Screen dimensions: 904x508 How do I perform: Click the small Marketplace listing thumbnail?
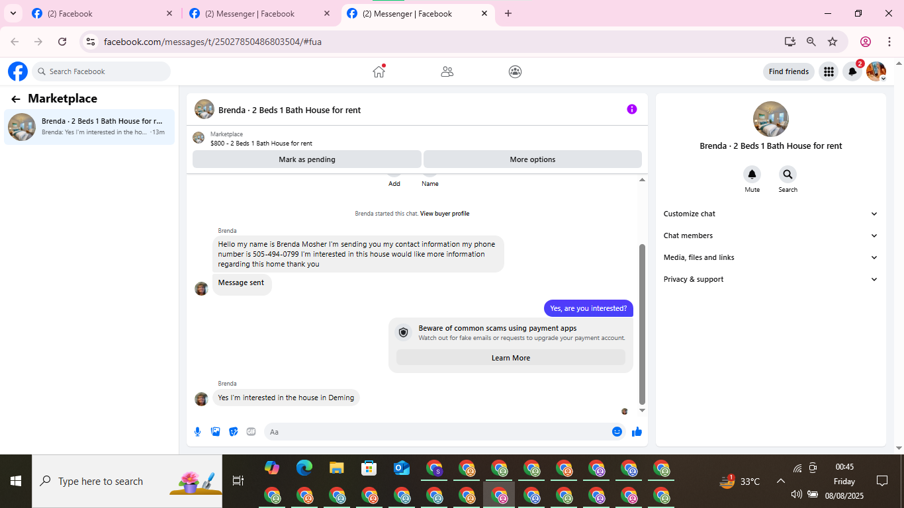(x=199, y=138)
